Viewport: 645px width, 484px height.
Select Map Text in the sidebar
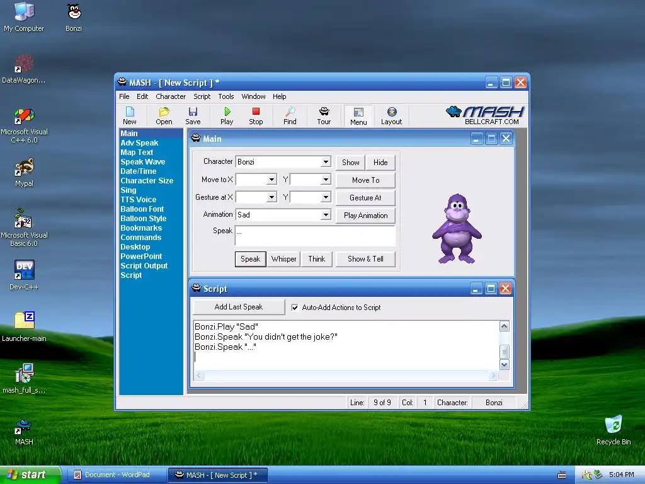[137, 153]
